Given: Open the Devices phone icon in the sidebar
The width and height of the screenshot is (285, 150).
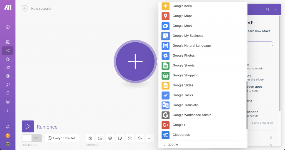Looking at the screenshot, I should point(8,93).
